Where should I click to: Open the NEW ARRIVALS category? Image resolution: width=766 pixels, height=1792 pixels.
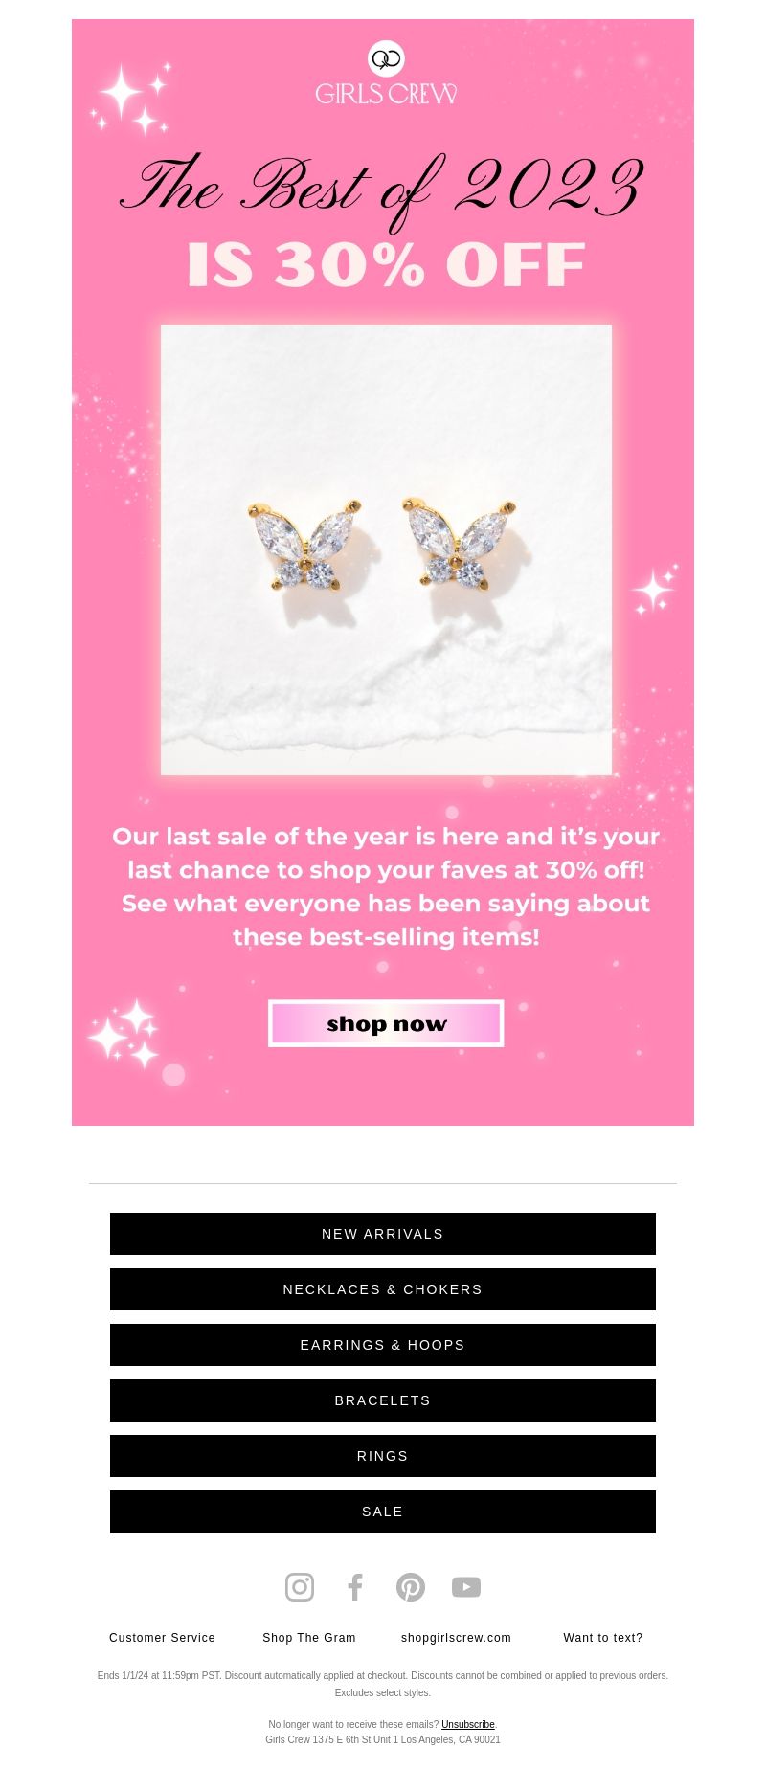coord(383,1234)
